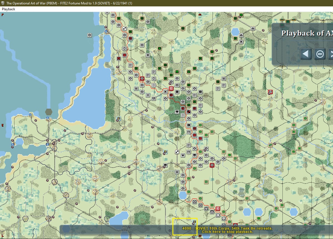This screenshot has width=333, height=239.
Task: Step playback backward with the left arrow
Action: point(306,54)
